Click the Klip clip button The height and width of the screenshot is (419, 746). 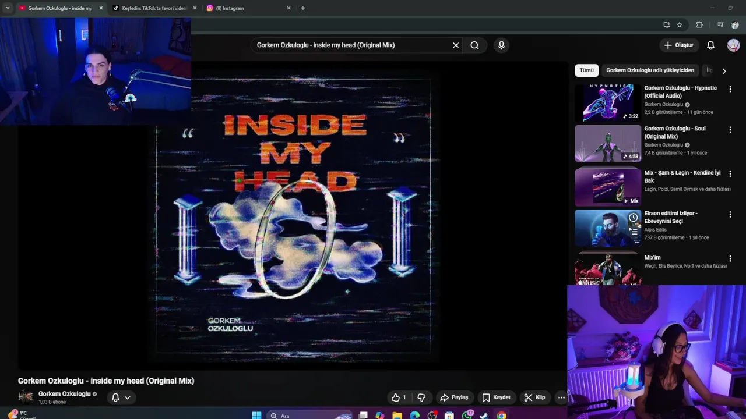tap(534, 397)
